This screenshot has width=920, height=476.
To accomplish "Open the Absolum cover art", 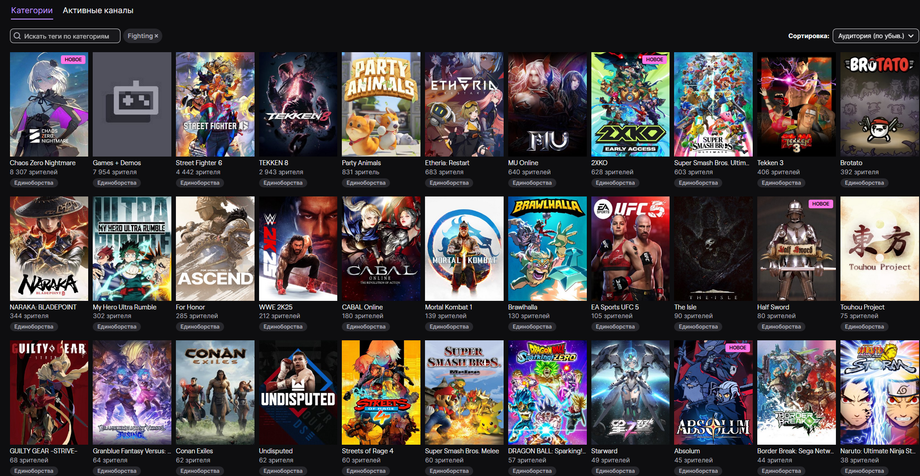I will [713, 393].
